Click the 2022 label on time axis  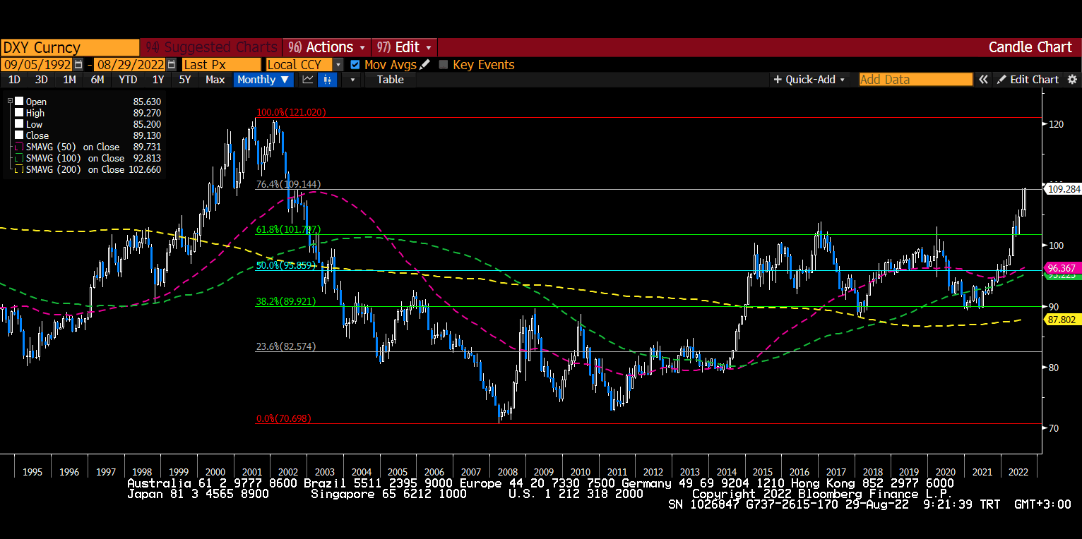point(1018,472)
